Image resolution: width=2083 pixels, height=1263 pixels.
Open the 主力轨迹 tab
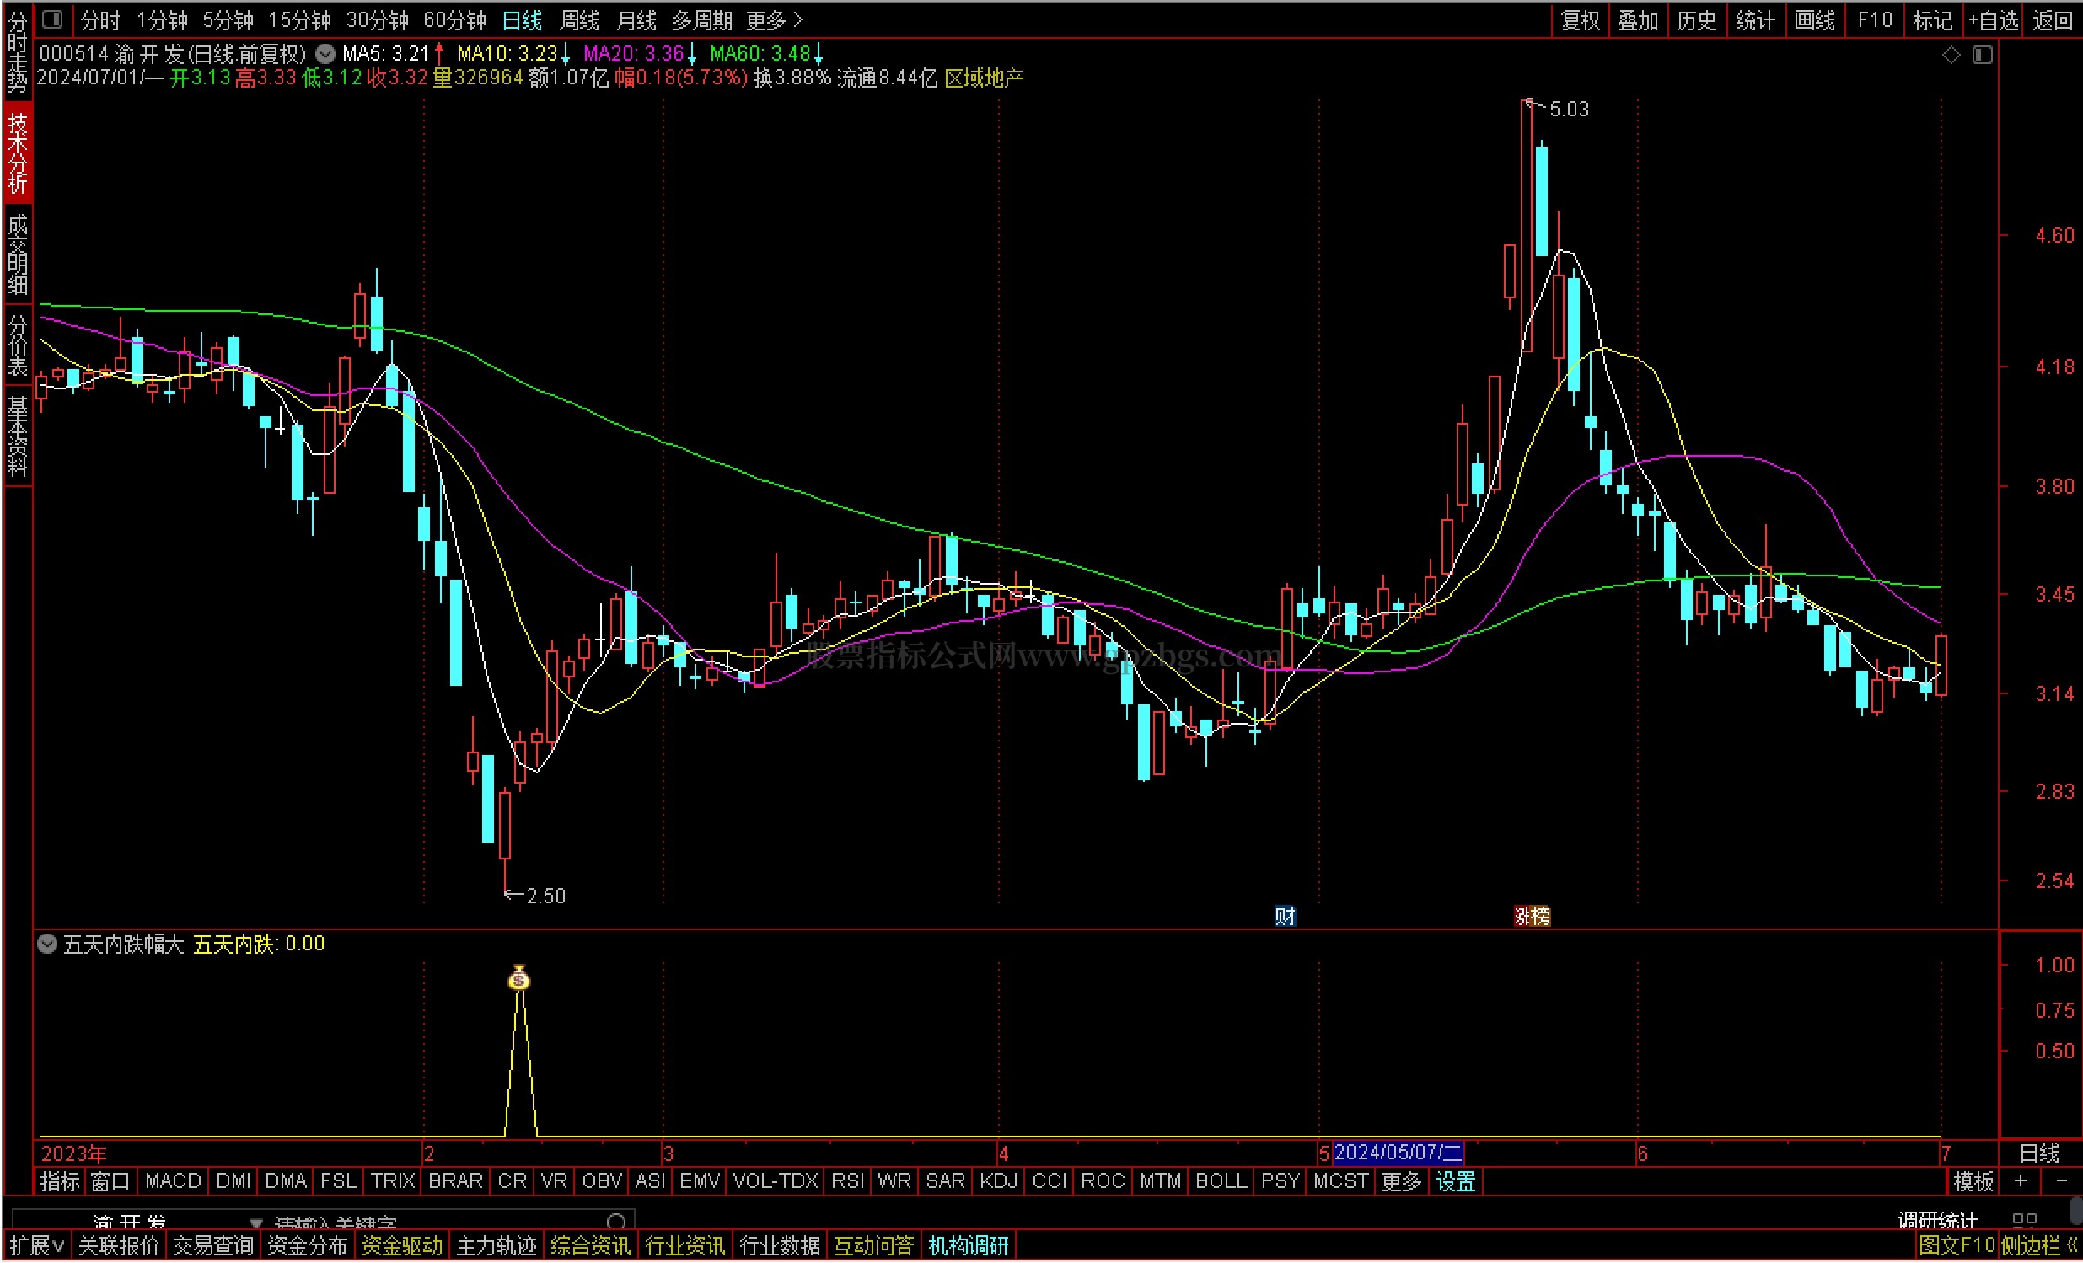click(497, 1244)
